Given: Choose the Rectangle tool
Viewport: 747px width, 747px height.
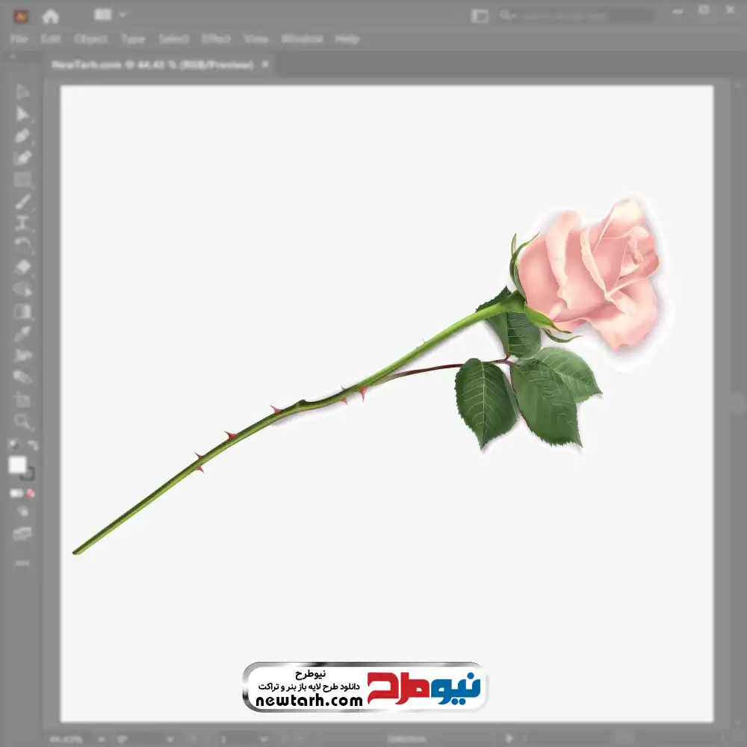Looking at the screenshot, I should [x=22, y=180].
